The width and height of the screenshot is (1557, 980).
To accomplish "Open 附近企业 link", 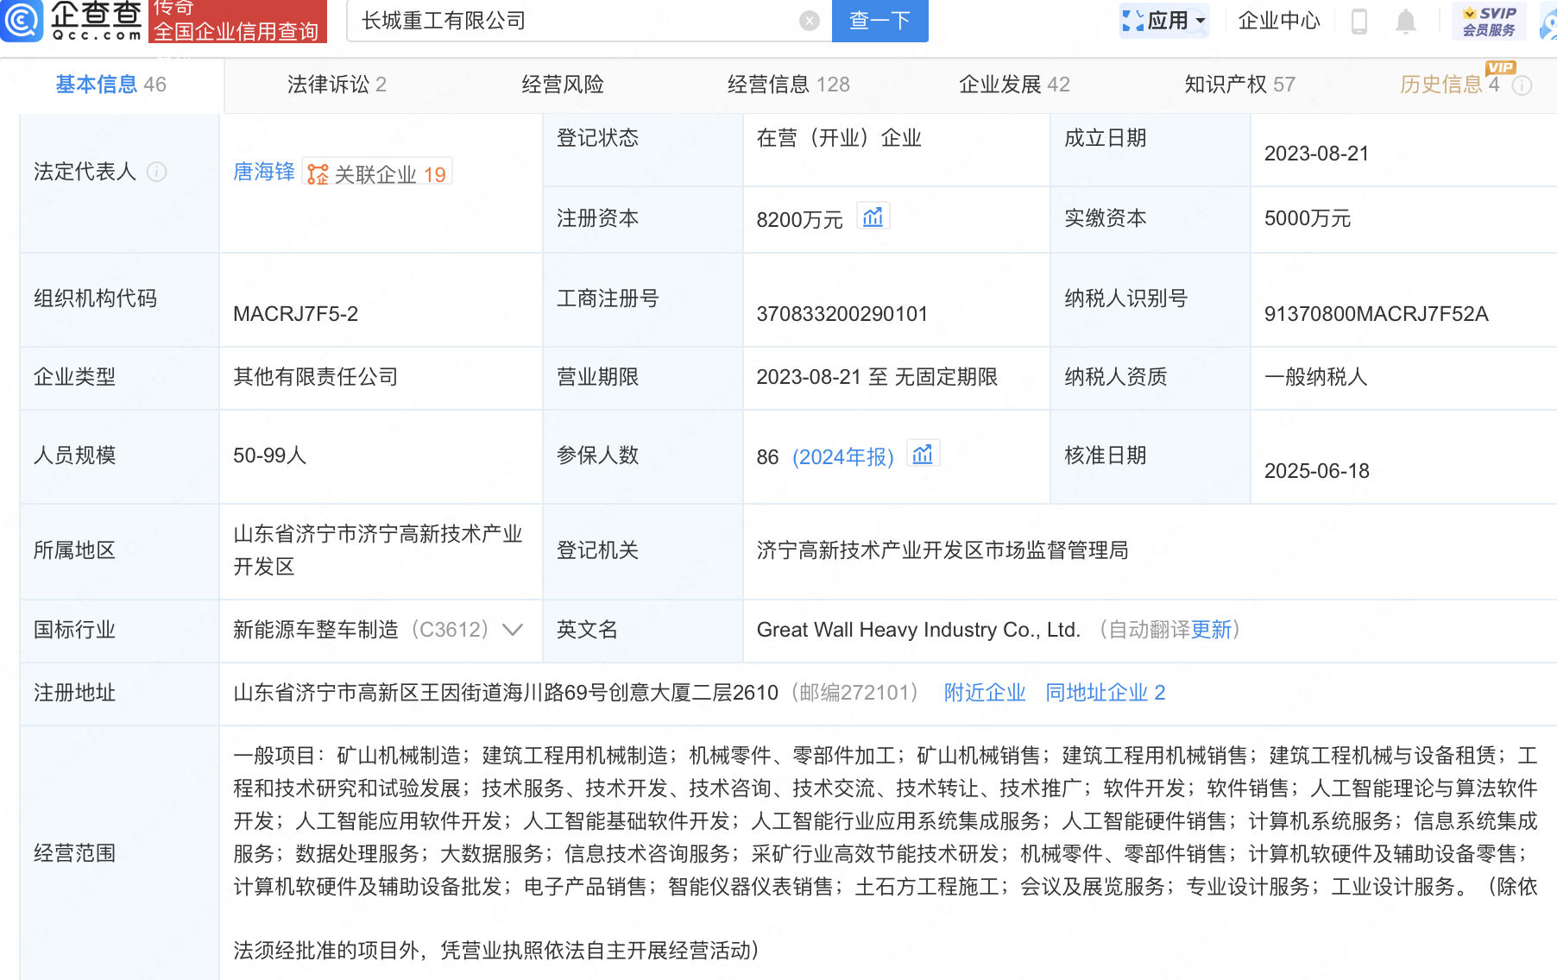I will pos(985,693).
